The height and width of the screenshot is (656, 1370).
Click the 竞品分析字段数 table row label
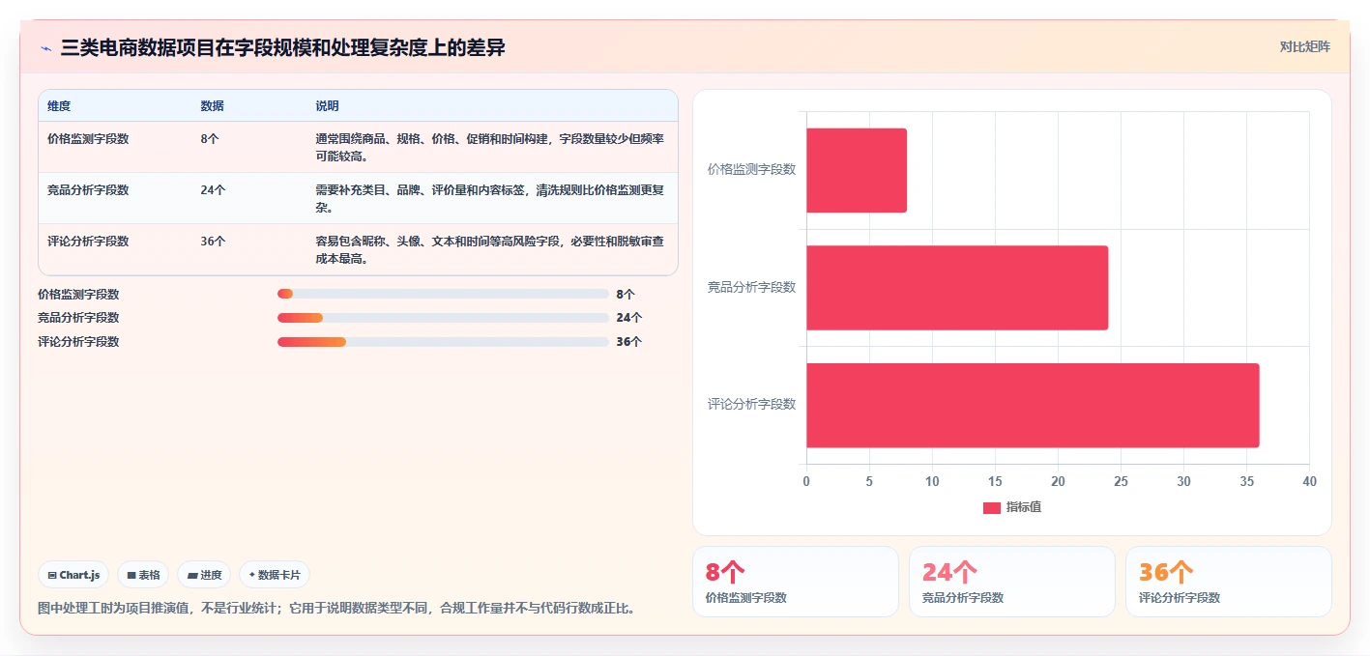tap(88, 190)
